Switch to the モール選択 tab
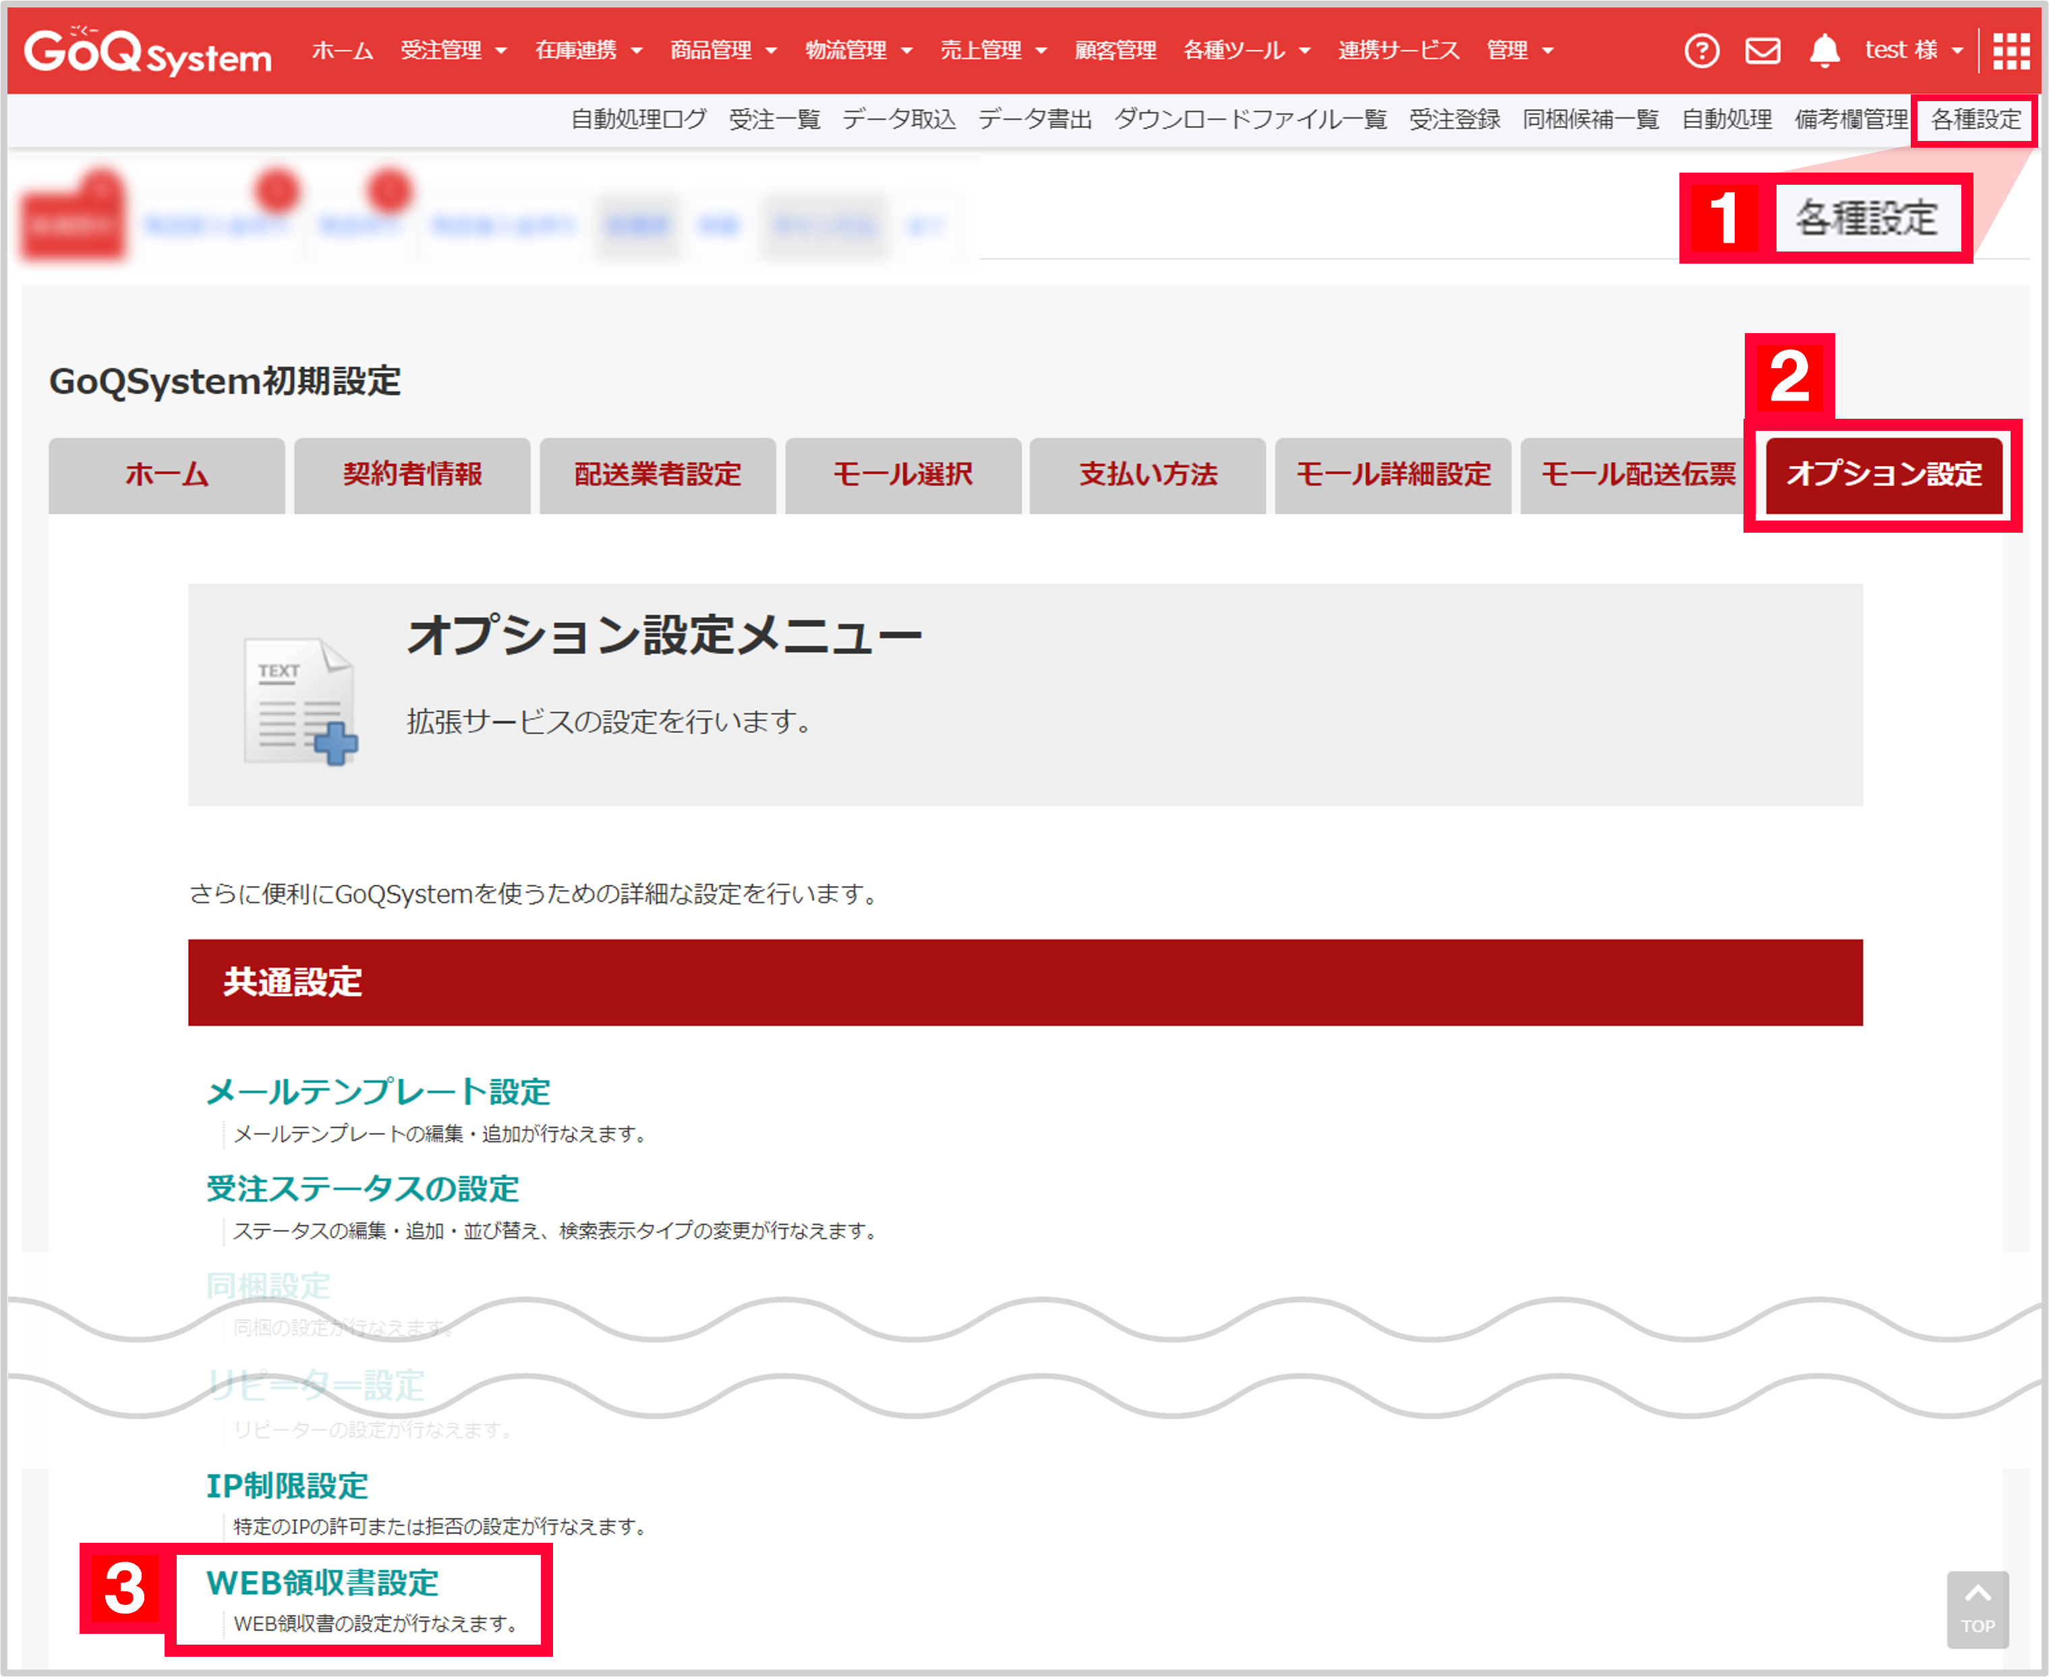The width and height of the screenshot is (2049, 1677). point(902,475)
